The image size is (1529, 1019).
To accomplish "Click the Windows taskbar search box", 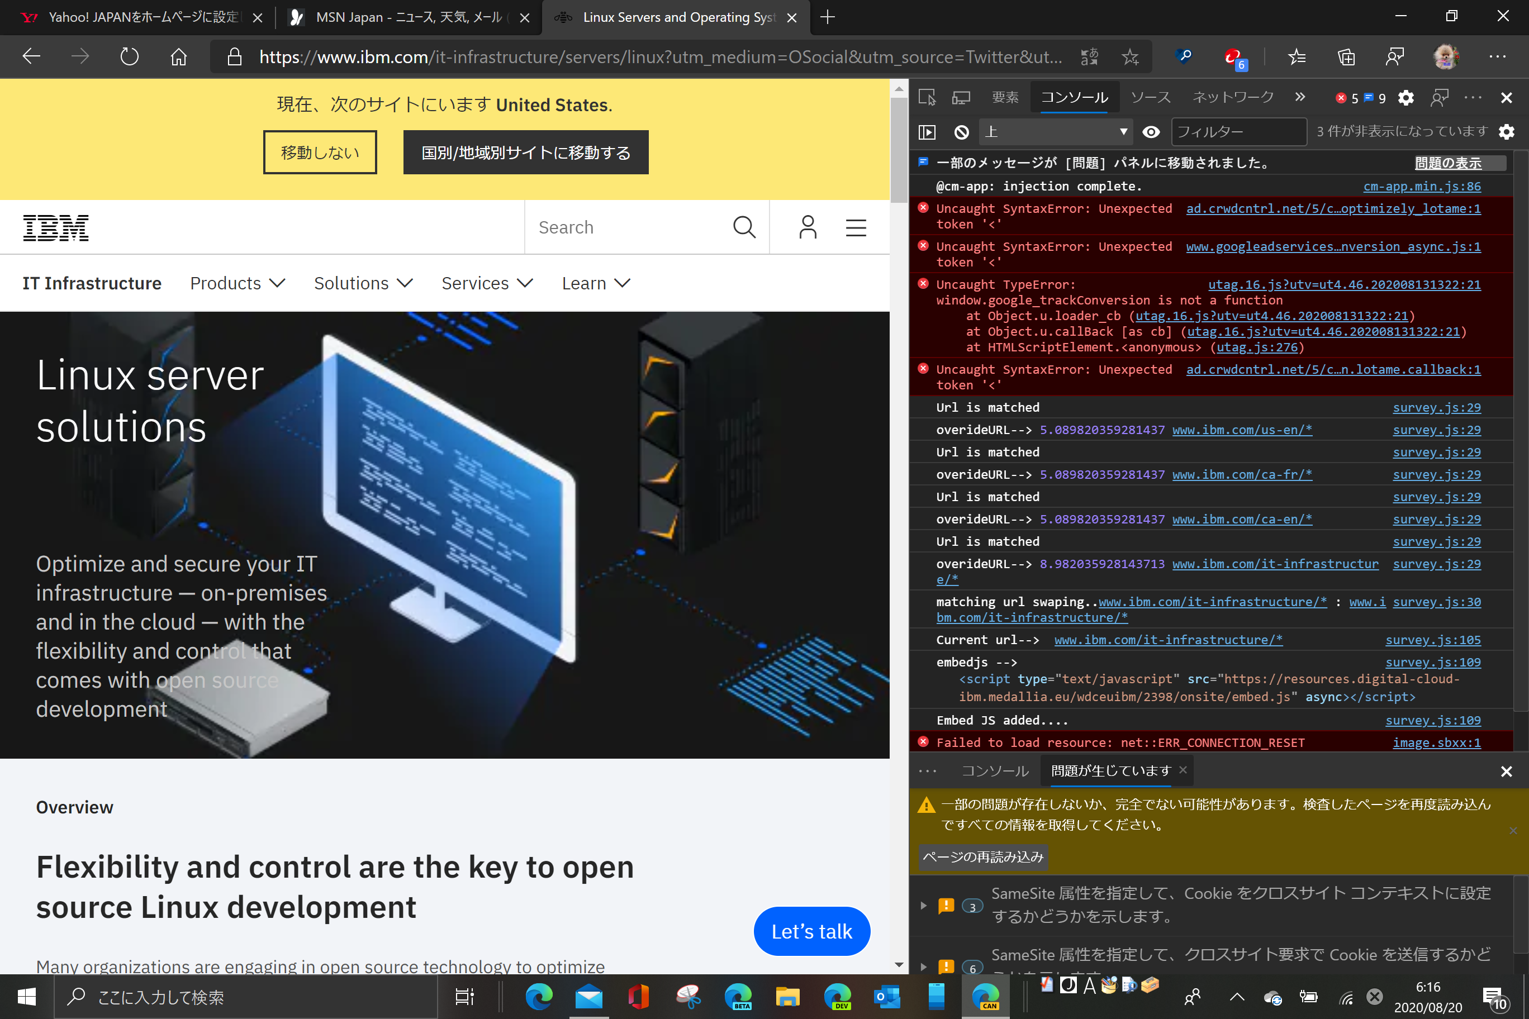I will point(246,996).
